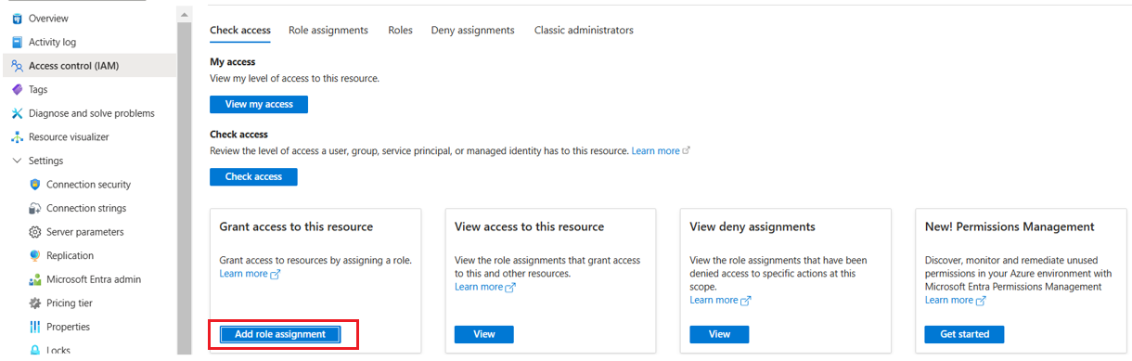The width and height of the screenshot is (1132, 361).
Task: Click the Grant access to this resource heading
Action: (x=296, y=227)
